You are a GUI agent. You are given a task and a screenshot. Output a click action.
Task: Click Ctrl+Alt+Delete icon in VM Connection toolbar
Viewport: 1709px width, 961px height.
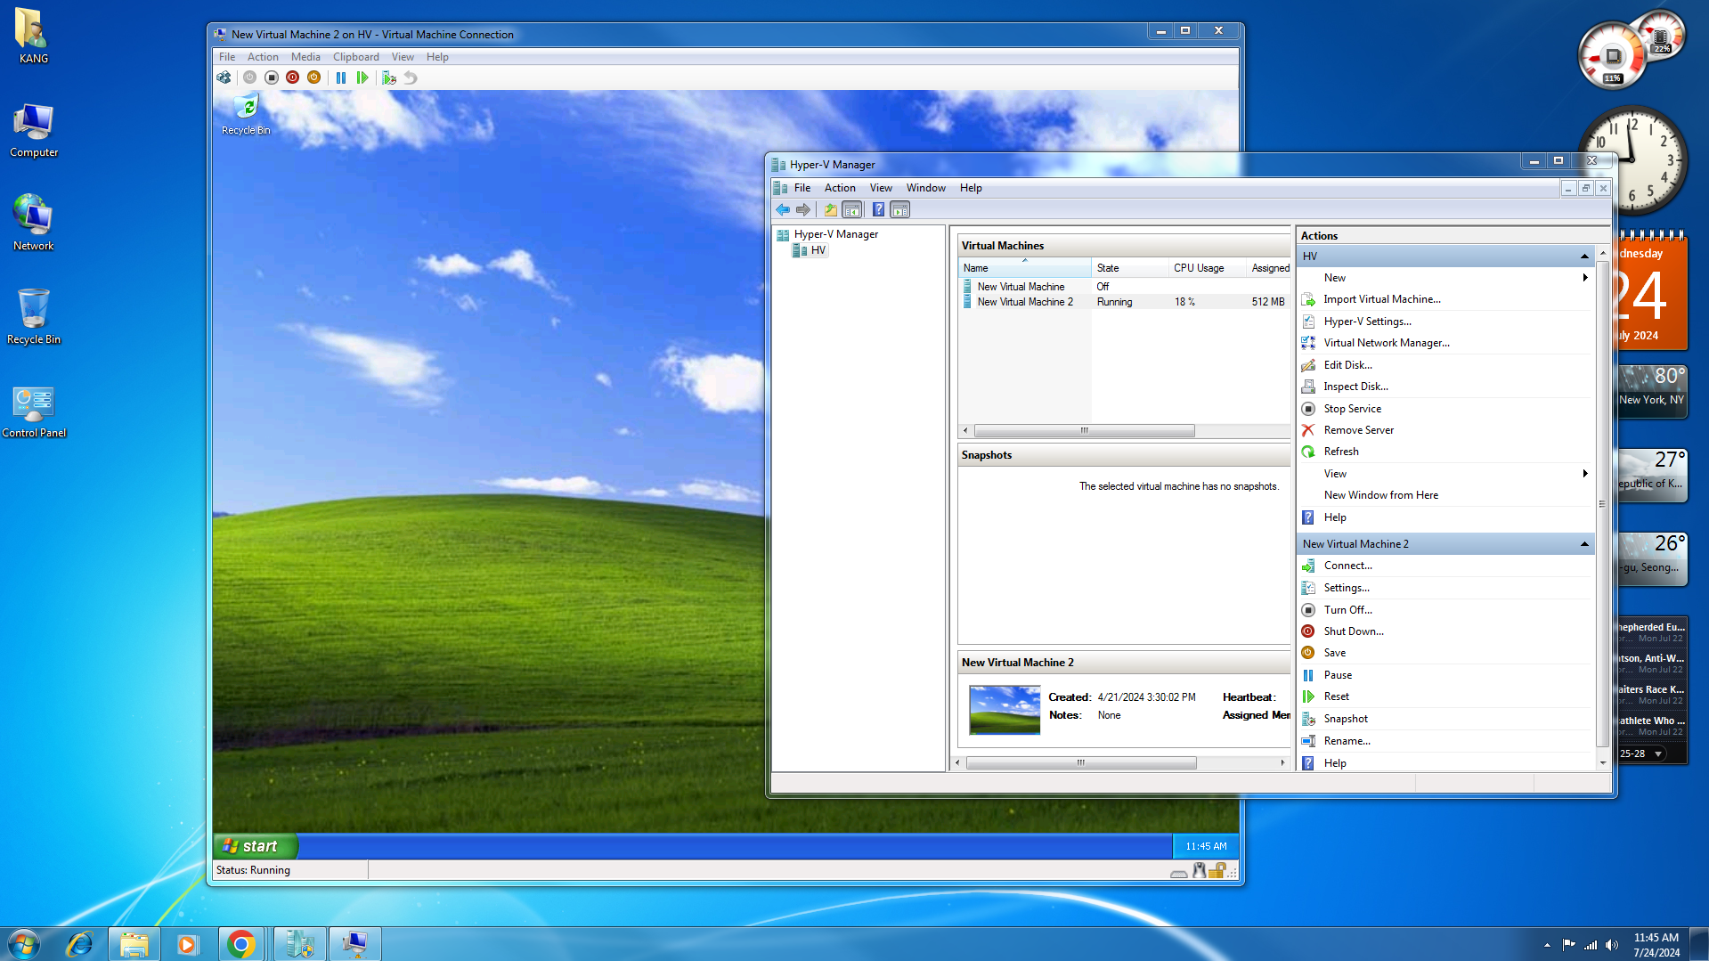pyautogui.click(x=224, y=77)
